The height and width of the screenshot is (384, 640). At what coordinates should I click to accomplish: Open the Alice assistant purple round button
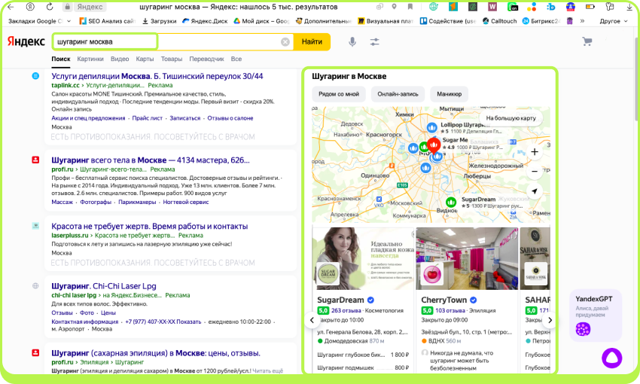coord(612,358)
